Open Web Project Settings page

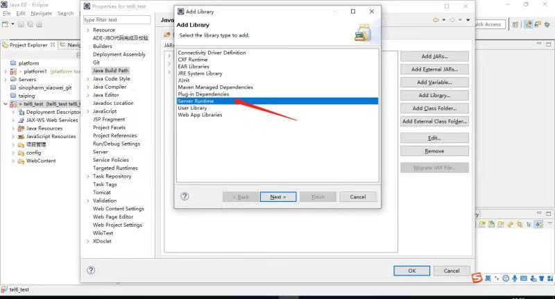click(x=117, y=225)
